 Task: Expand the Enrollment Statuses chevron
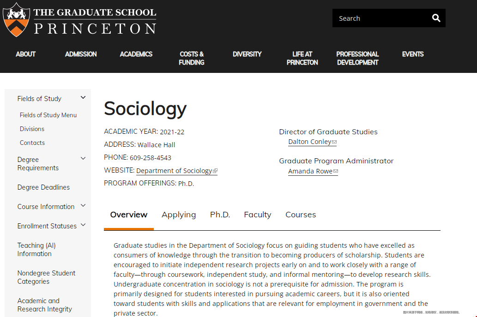pyautogui.click(x=83, y=225)
